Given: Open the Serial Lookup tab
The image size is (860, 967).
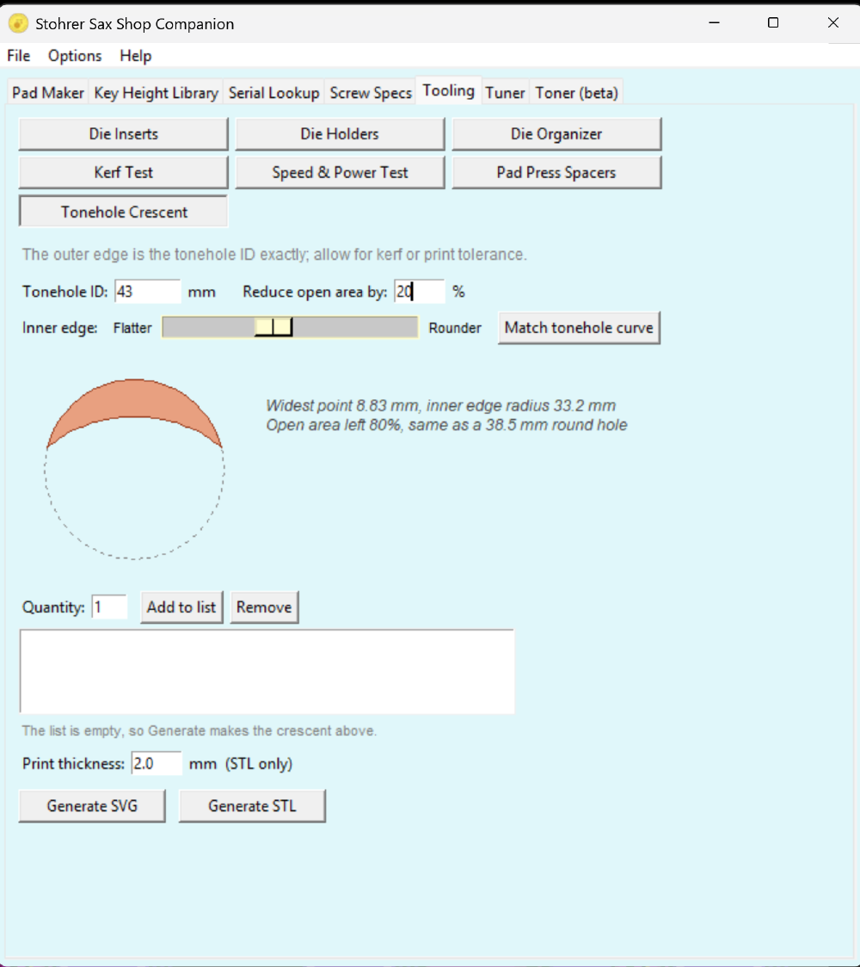Looking at the screenshot, I should click(273, 93).
